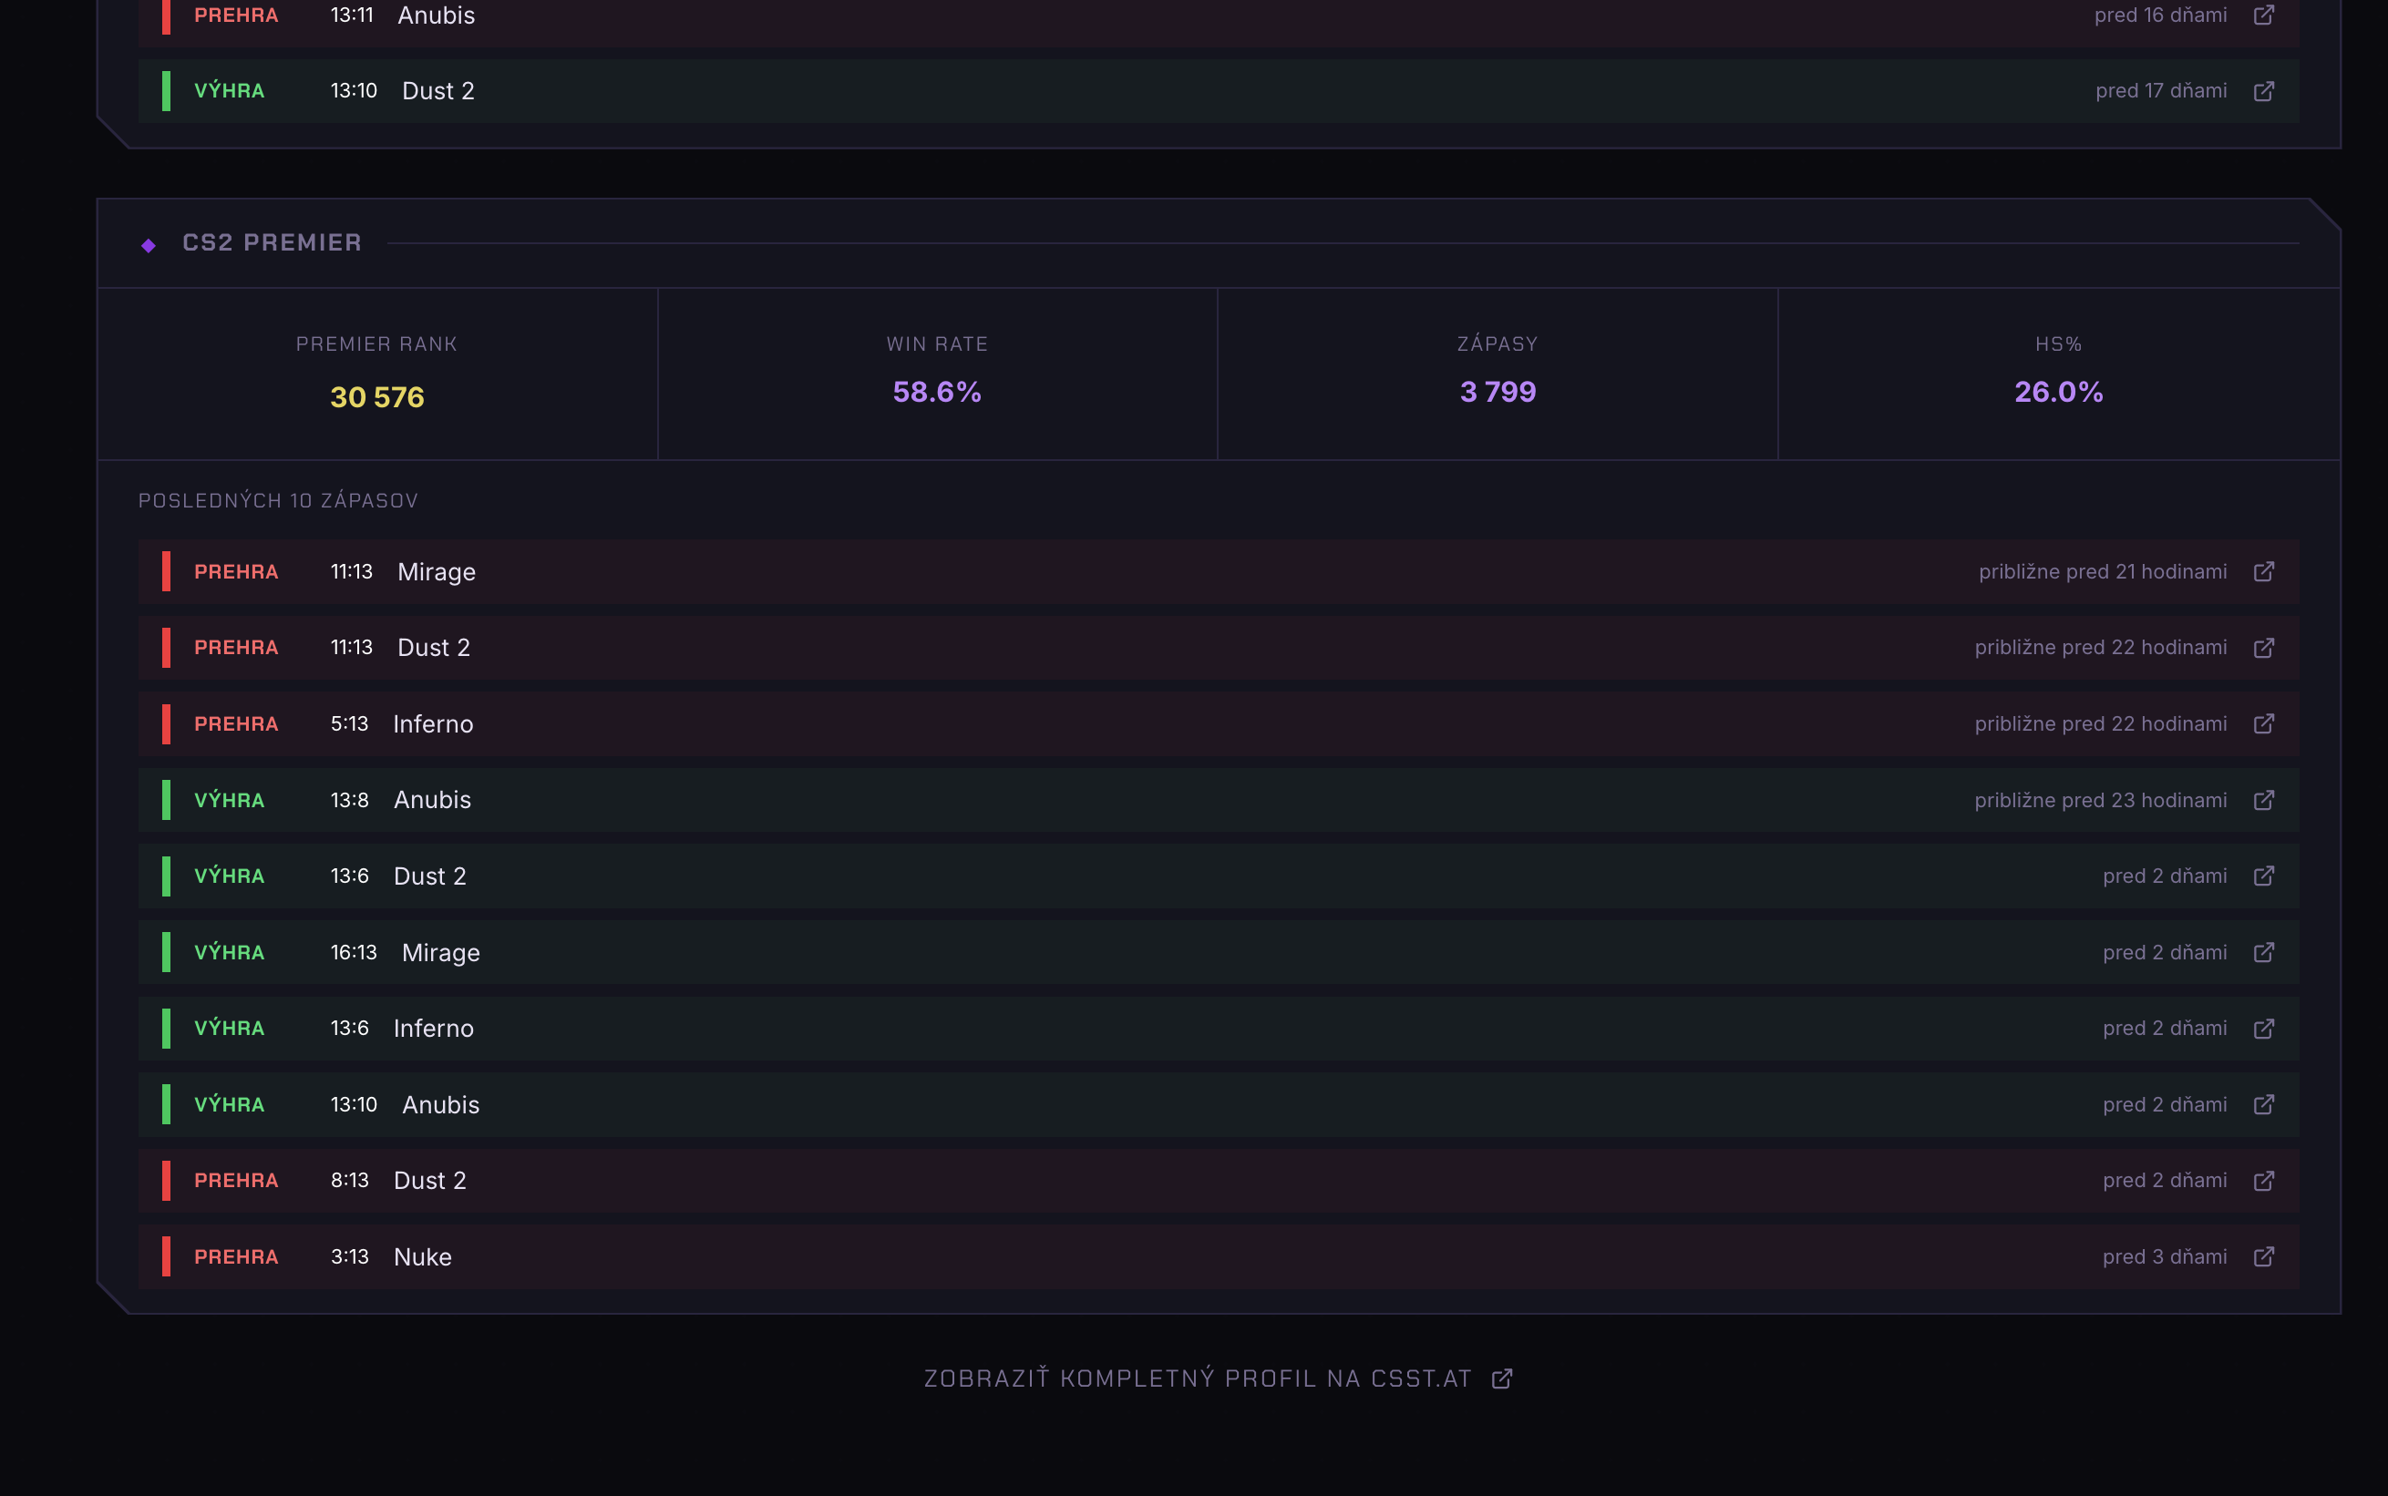Viewport: 2388px width, 1496px height.
Task: Click the PREMIER RANK value 30 576
Action: 377,396
